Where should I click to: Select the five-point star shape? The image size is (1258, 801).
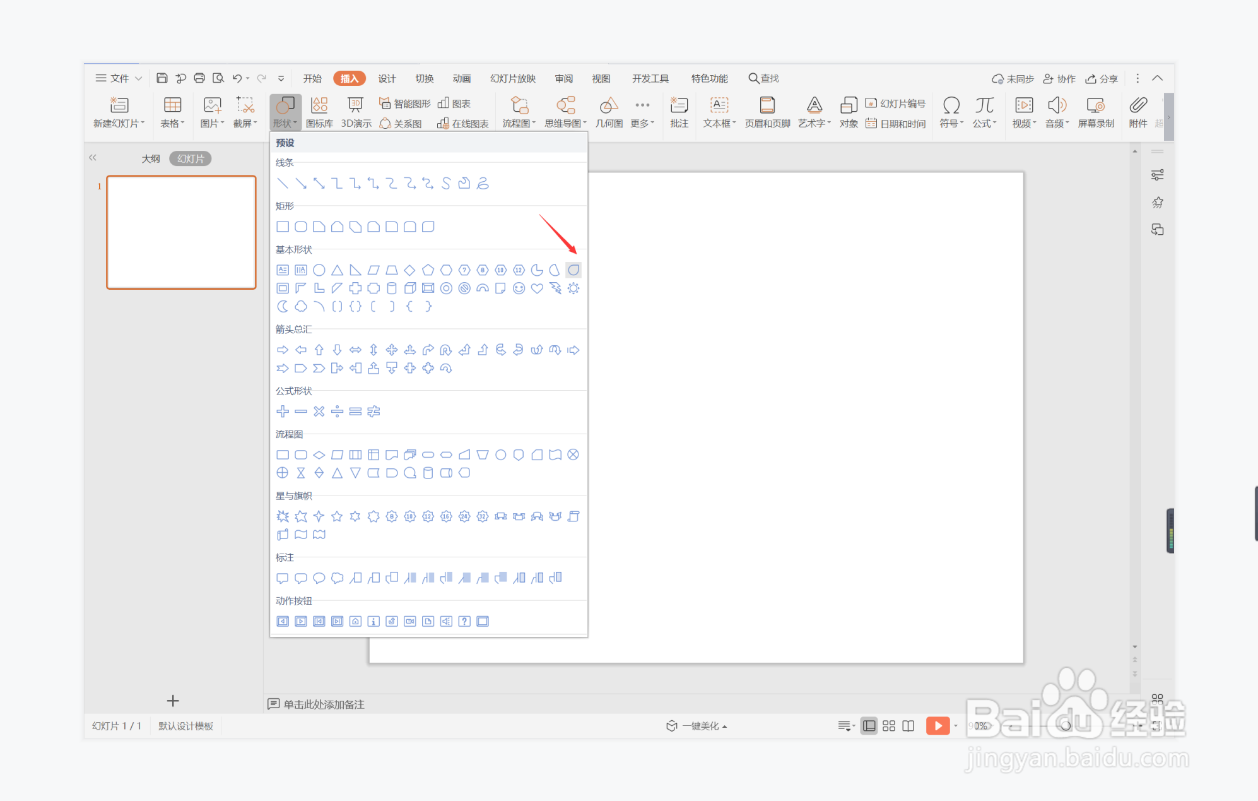[337, 516]
